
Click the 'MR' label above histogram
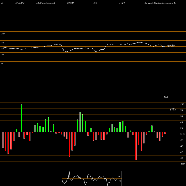(x=166, y=97)
